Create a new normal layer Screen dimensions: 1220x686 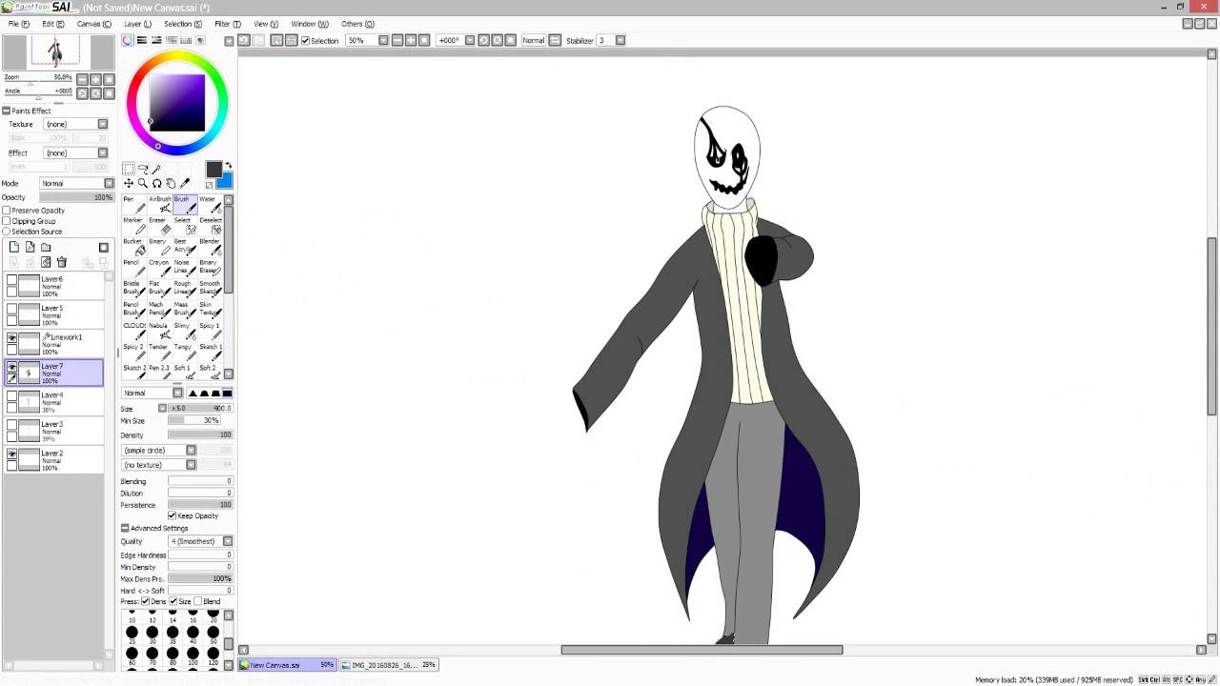(x=14, y=248)
